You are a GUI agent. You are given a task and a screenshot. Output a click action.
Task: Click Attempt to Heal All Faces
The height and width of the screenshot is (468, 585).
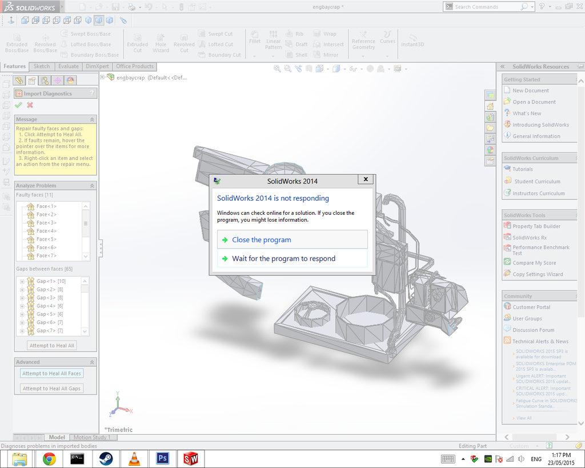(x=51, y=373)
